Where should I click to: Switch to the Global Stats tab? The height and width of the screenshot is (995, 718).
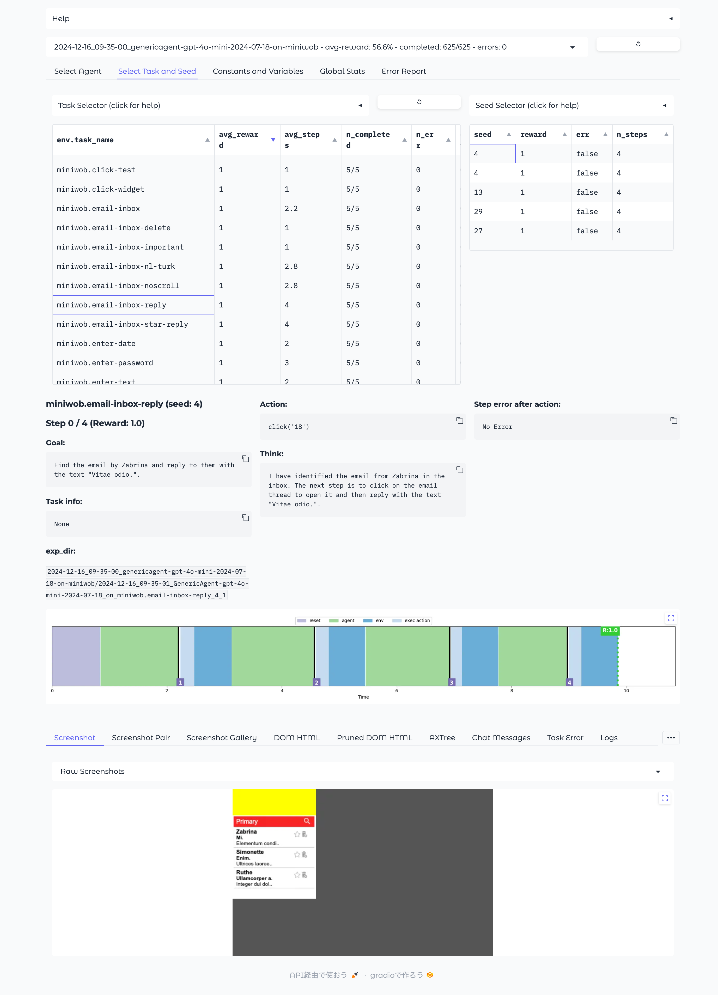pos(342,71)
